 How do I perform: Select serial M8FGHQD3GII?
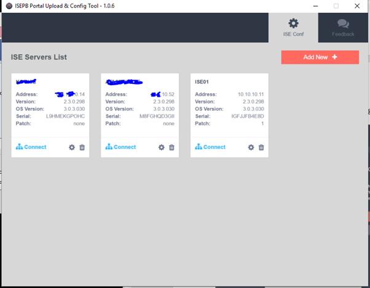[x=157, y=116]
